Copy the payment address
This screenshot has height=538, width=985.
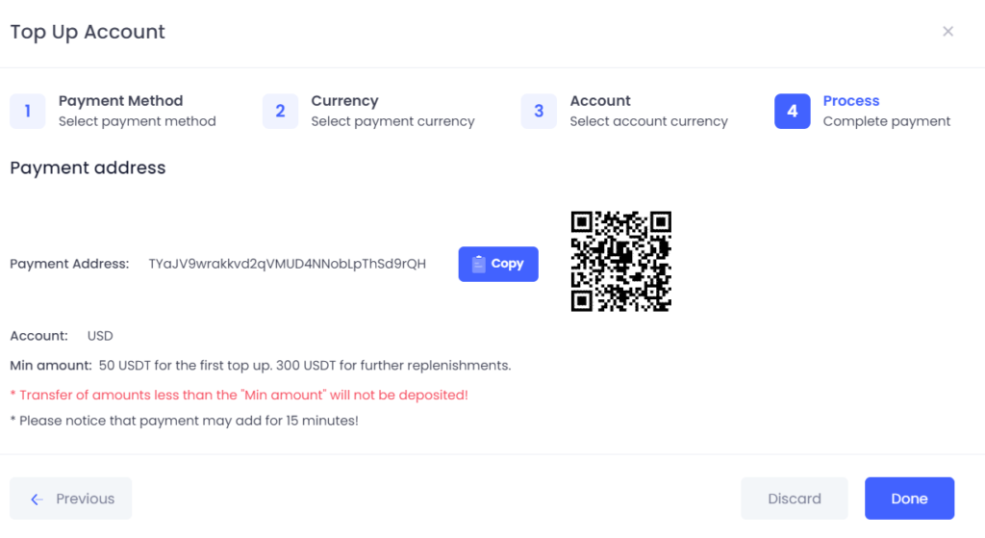(498, 264)
